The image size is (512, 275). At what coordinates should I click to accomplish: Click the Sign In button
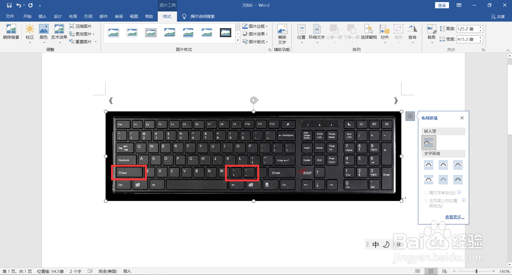[x=442, y=5]
